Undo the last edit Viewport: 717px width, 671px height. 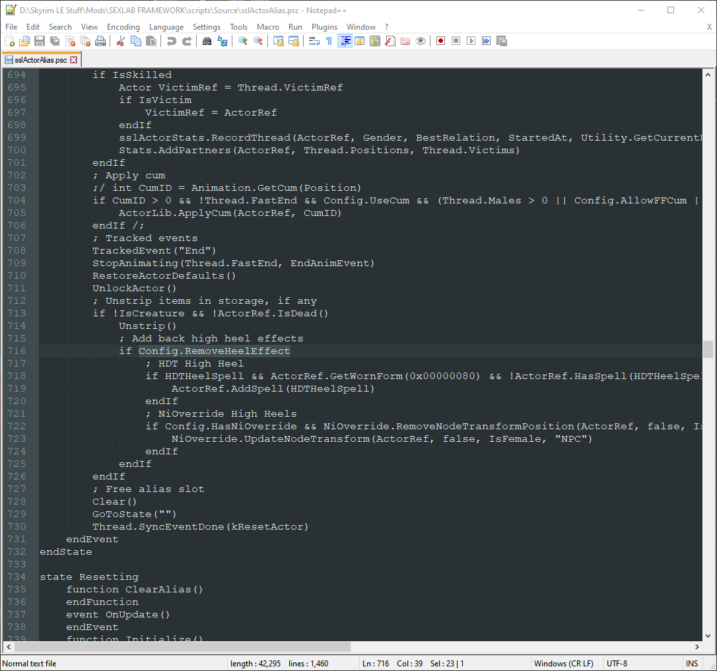172,41
